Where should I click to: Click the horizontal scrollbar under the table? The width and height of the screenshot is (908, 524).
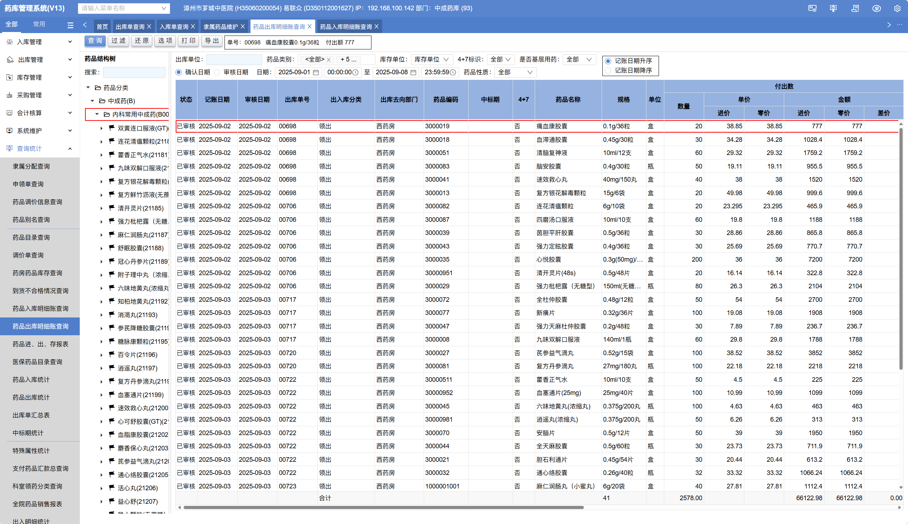(x=383, y=507)
